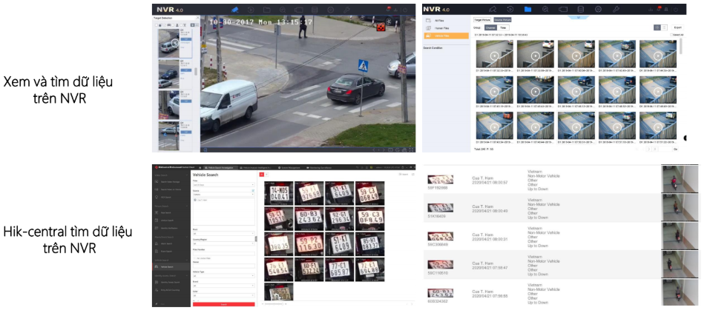Play the first Target Detection vehicle clip
Viewport: 707px width, 313px height.
point(175,43)
